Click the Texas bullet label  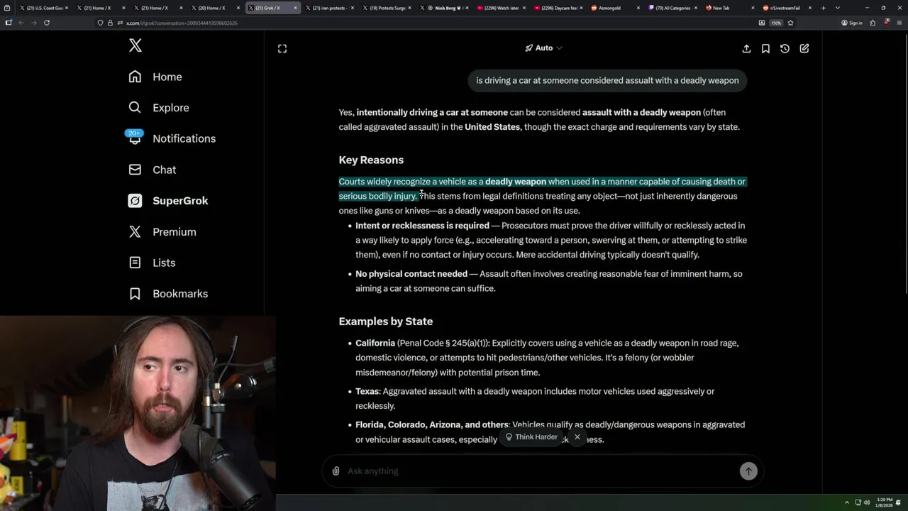pyautogui.click(x=367, y=392)
